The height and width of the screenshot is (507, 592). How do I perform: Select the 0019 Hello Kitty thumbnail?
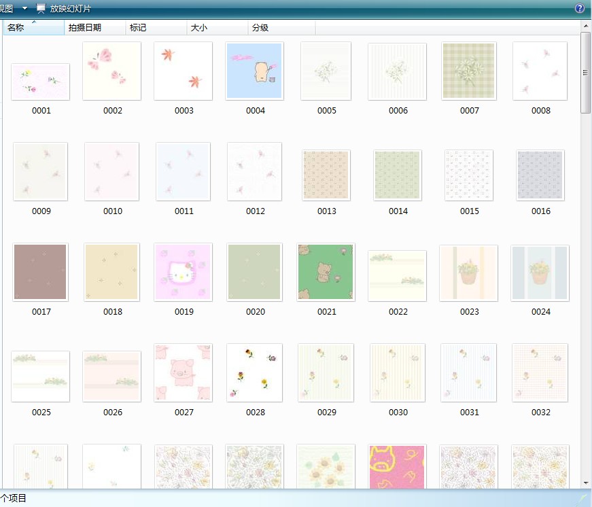tap(183, 272)
